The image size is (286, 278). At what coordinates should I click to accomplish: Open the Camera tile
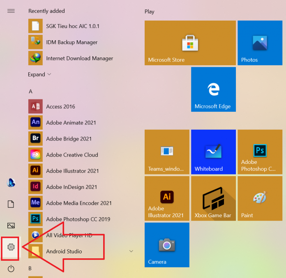pyautogui.click(x=167, y=245)
